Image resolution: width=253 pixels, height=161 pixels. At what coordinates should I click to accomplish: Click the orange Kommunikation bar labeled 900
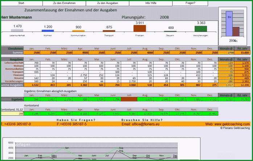point(78,31)
